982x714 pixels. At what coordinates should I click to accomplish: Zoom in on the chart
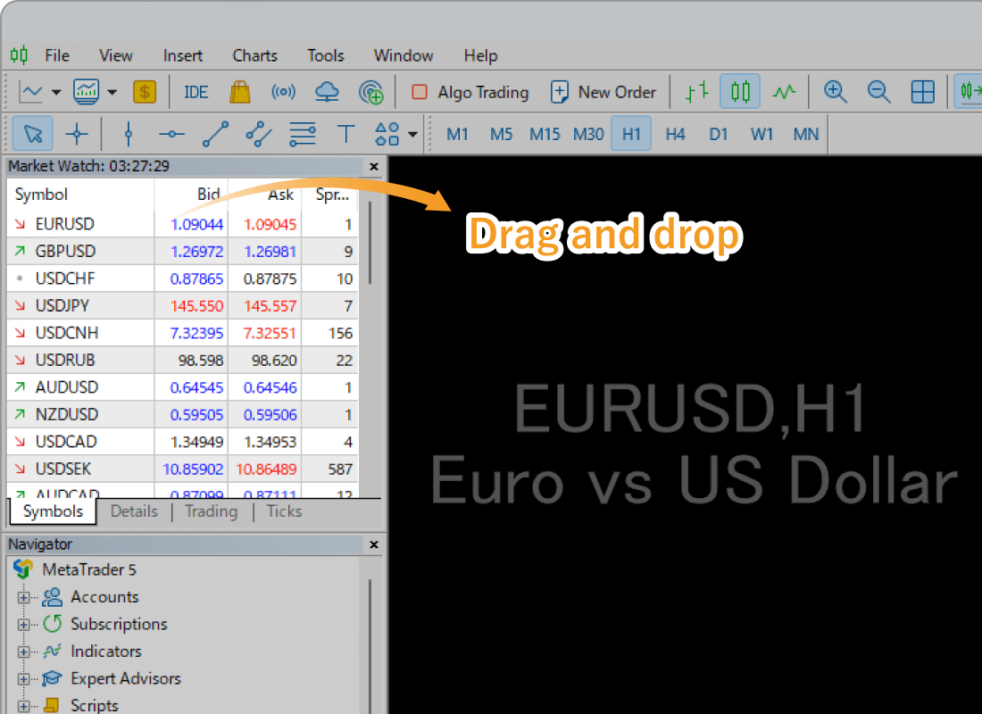[836, 92]
